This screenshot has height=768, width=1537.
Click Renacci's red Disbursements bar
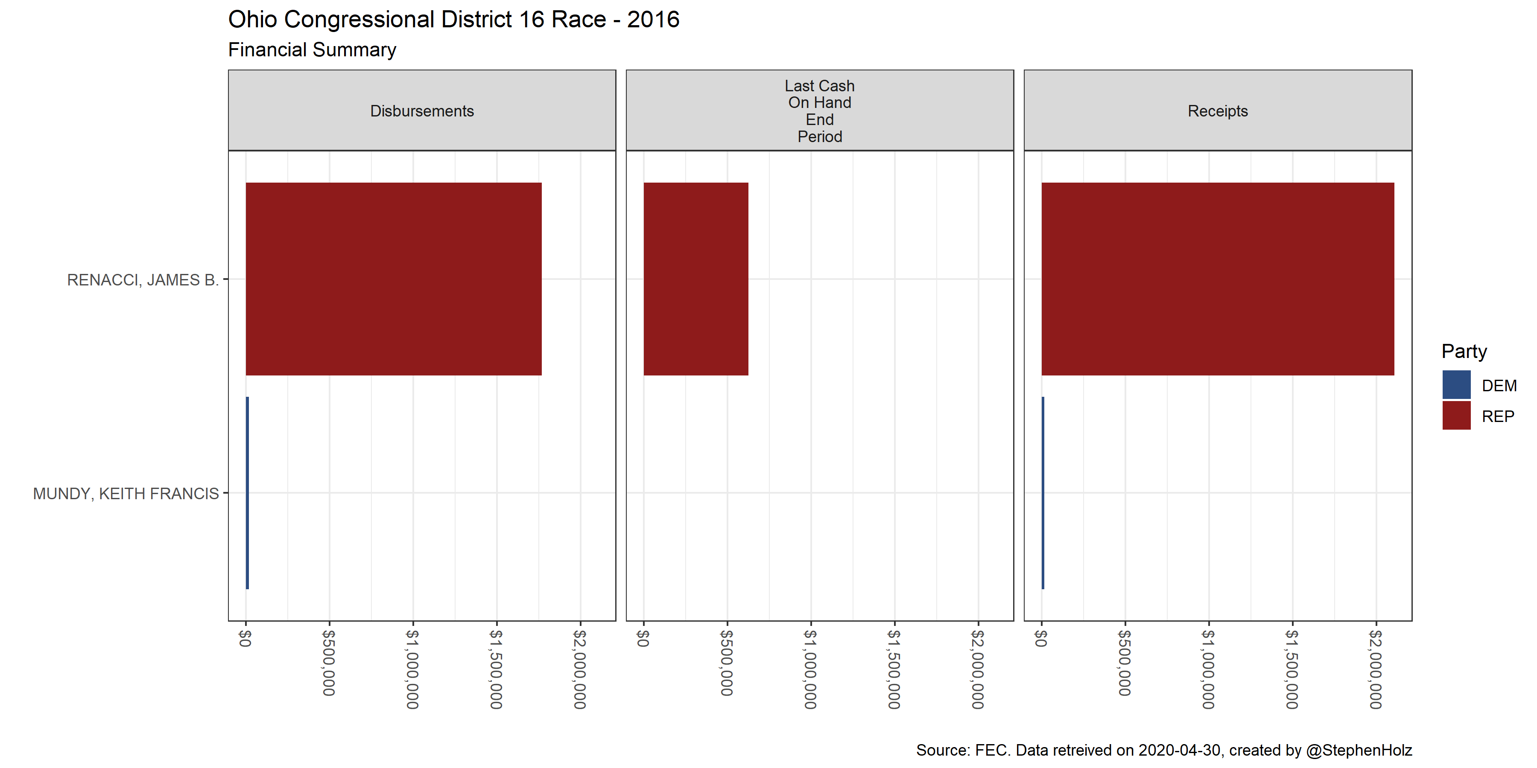point(394,279)
